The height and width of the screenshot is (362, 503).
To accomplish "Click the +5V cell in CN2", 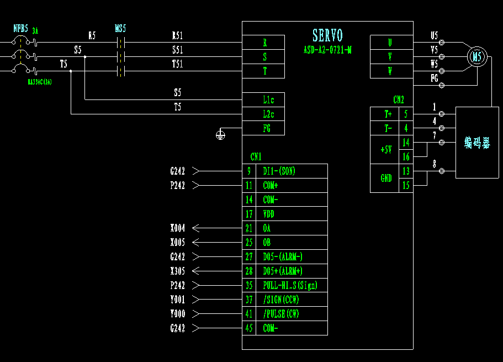I will pyautogui.click(x=384, y=150).
